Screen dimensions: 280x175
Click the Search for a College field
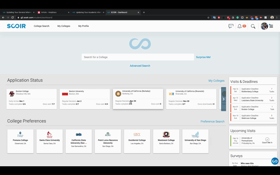click(138, 57)
